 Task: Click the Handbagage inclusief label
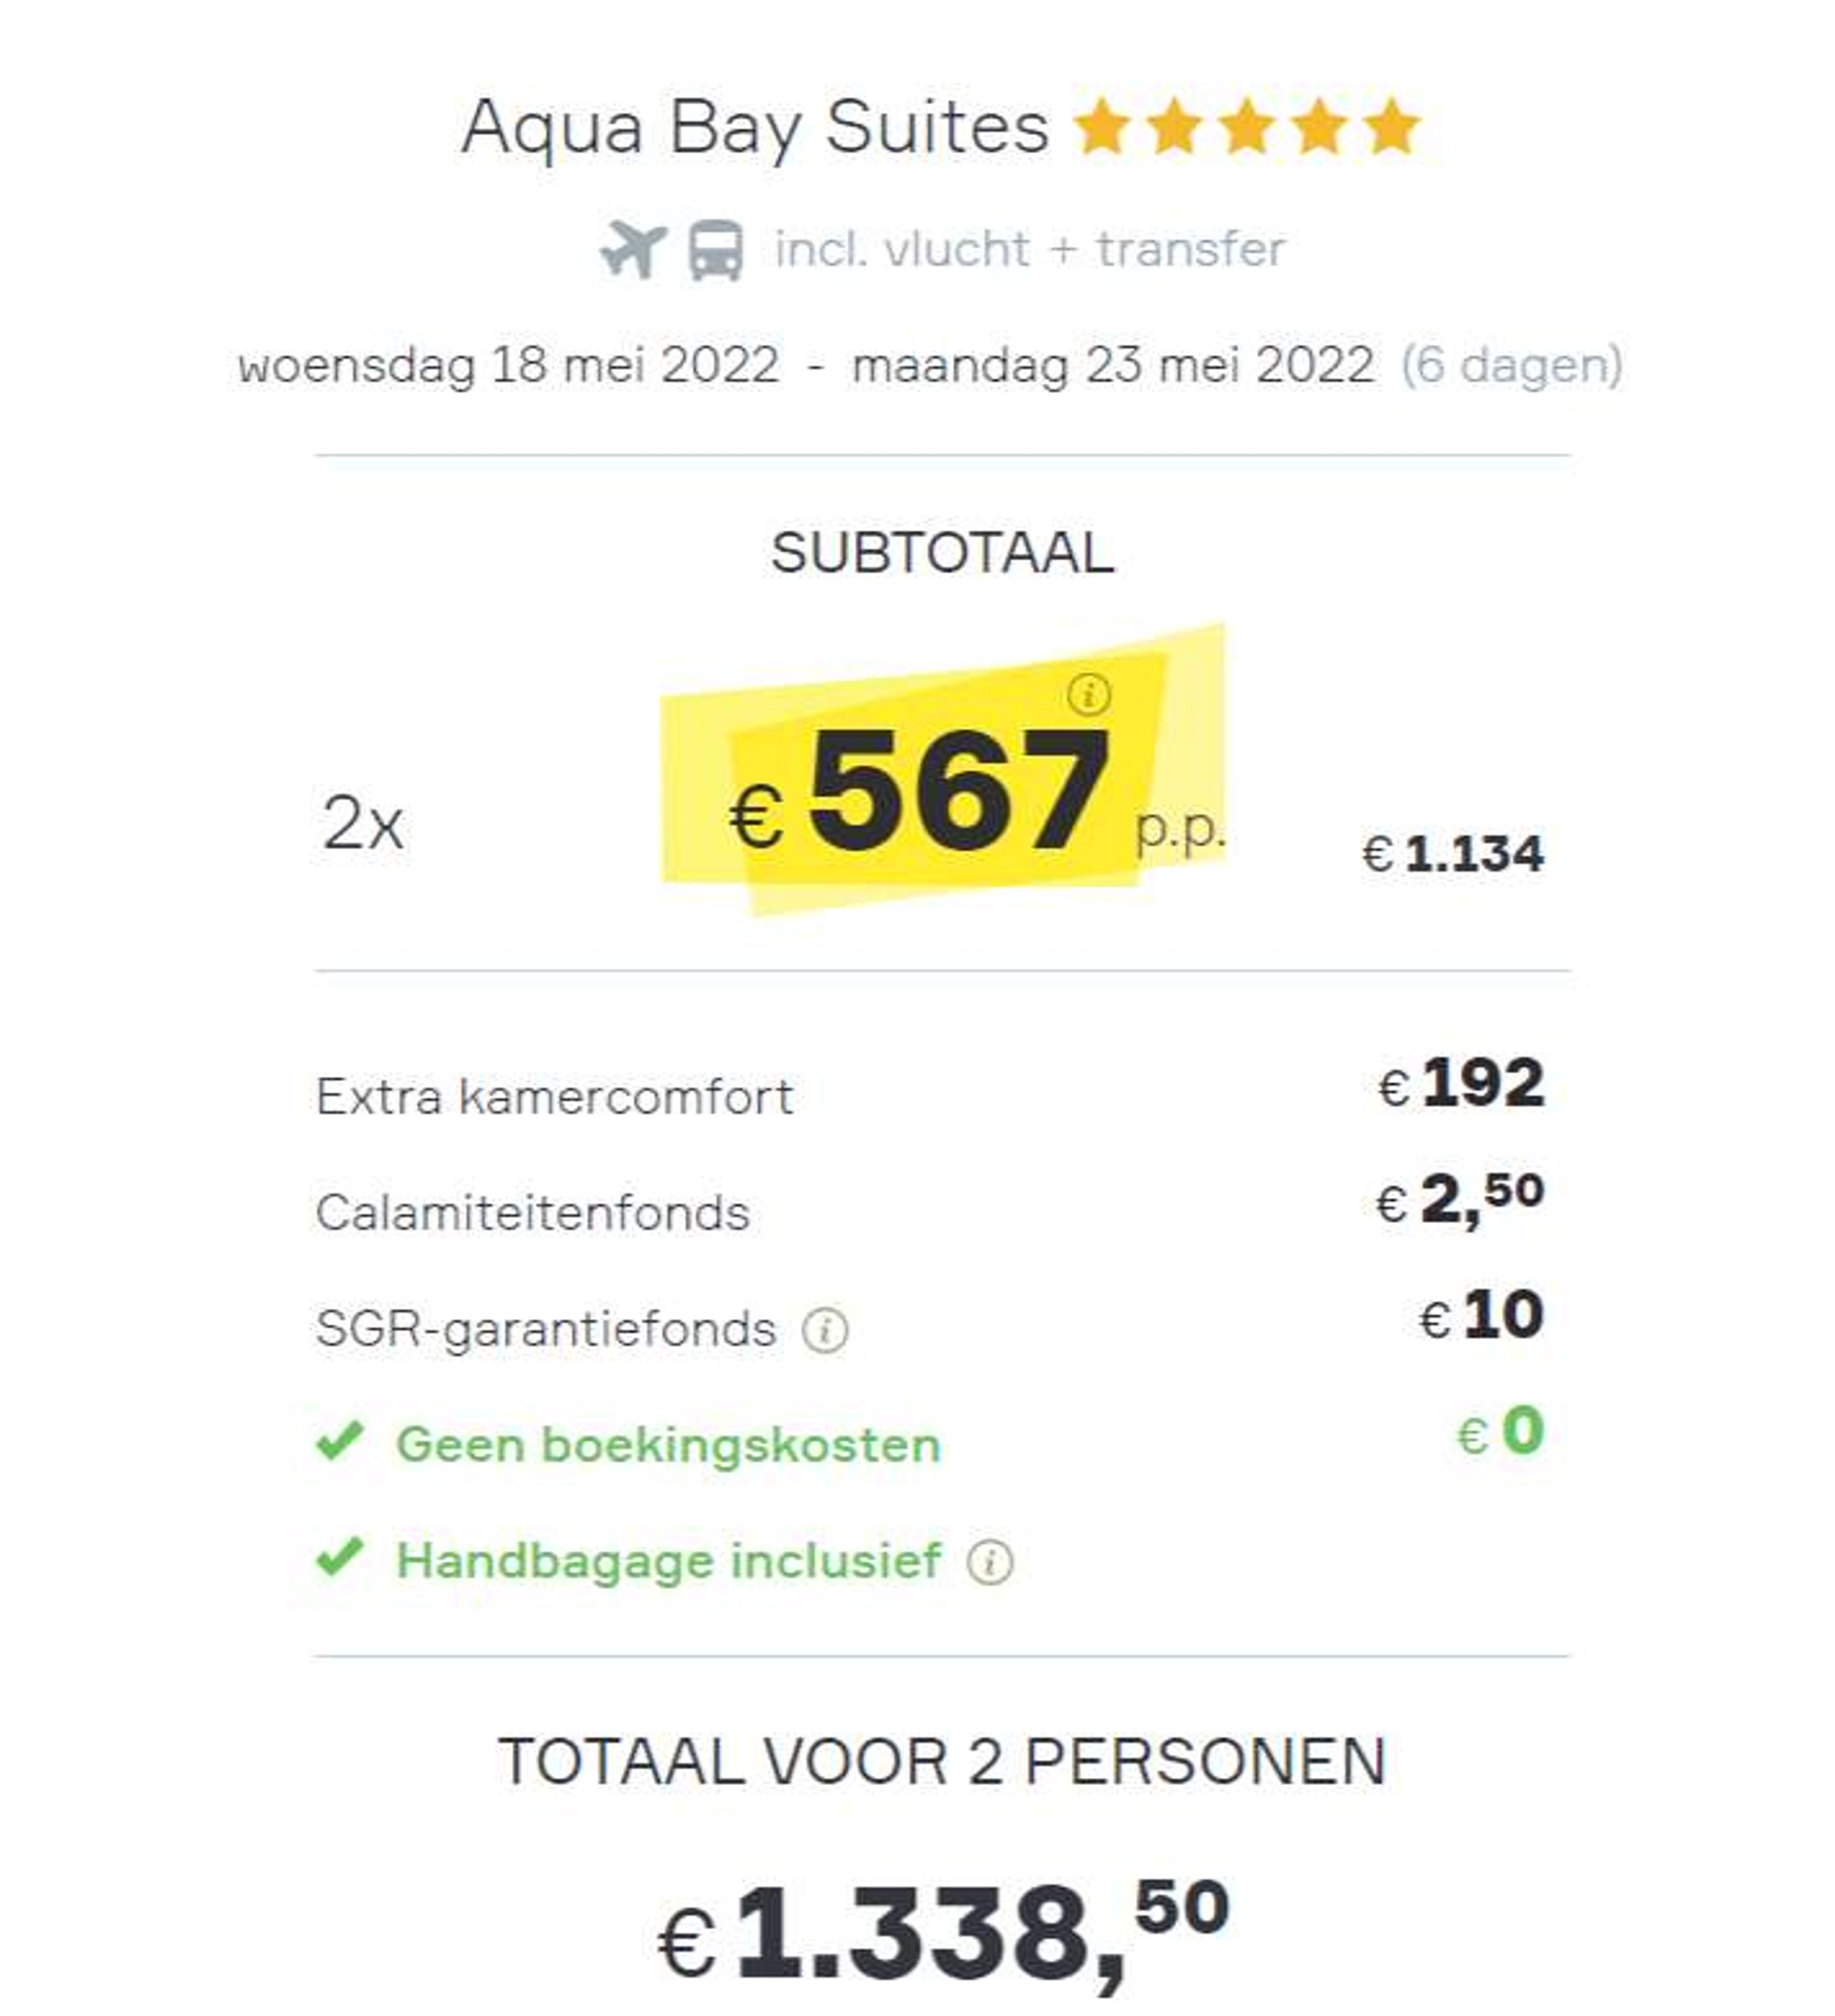669,1560
